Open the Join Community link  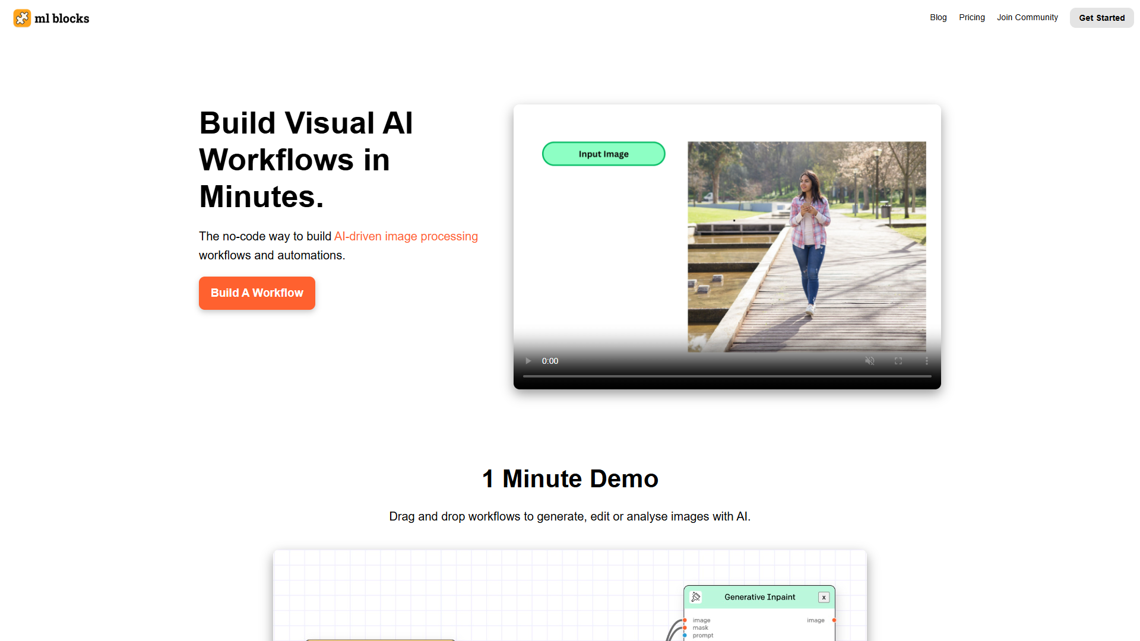coord(1027,17)
